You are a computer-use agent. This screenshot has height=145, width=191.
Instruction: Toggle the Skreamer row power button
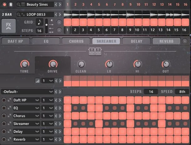pos(4,124)
